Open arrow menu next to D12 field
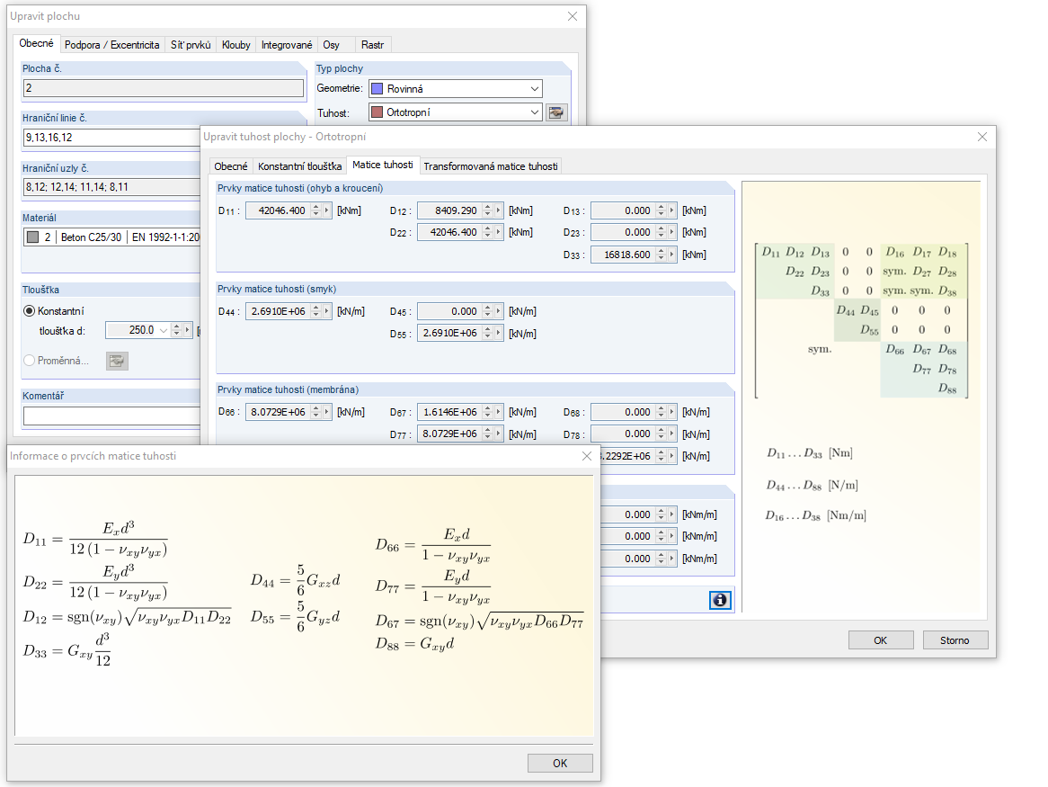 click(x=498, y=210)
